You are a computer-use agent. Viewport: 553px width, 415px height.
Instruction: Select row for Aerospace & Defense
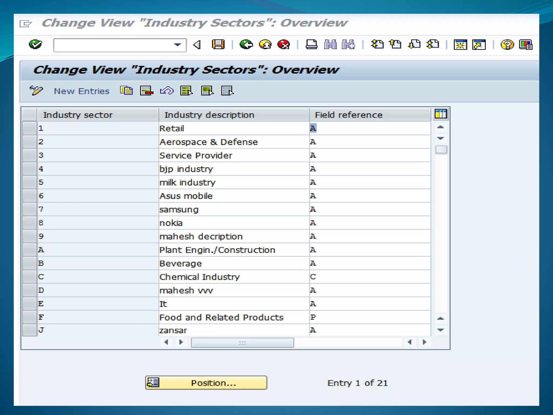tap(29, 142)
